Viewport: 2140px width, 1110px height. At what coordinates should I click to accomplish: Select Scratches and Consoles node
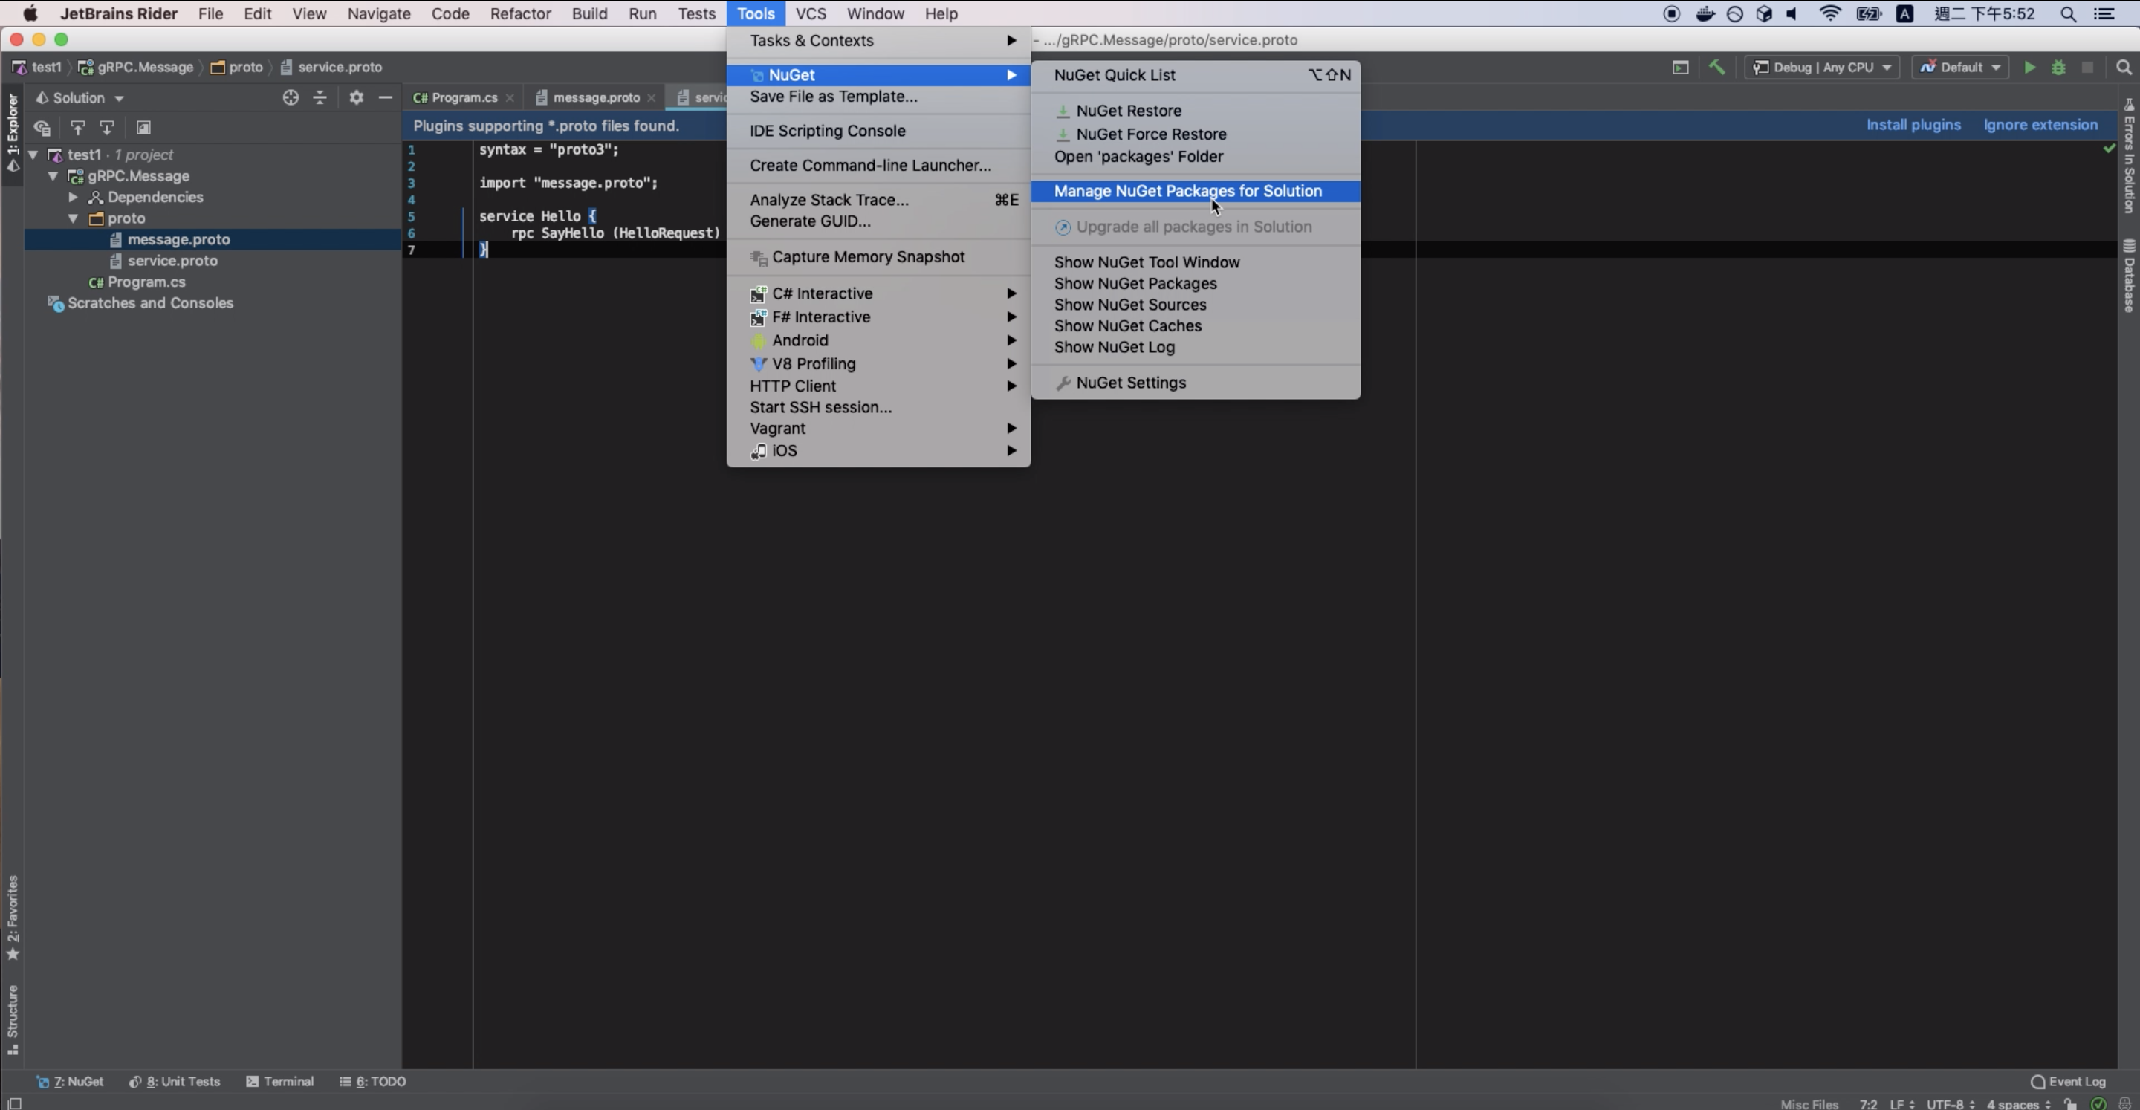click(141, 303)
